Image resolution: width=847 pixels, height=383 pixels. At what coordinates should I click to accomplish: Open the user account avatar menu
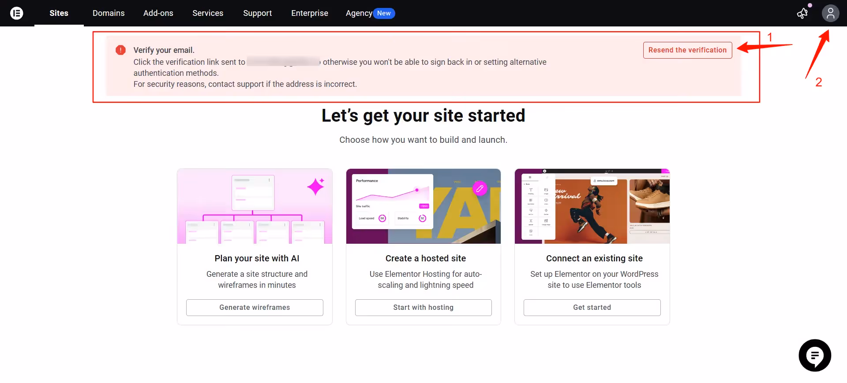[830, 13]
